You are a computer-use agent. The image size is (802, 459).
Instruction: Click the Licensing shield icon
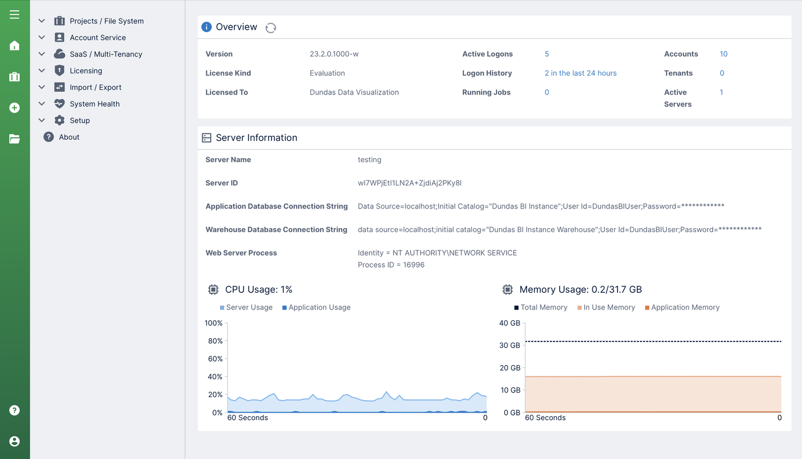(x=60, y=71)
